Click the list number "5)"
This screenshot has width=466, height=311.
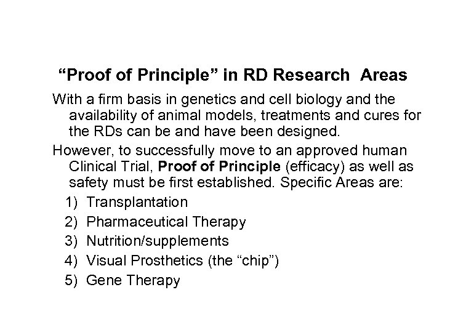(72, 281)
